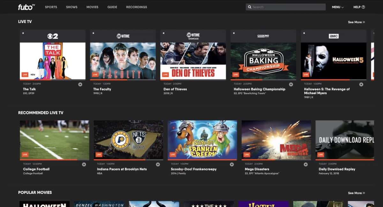
Task: Expand Live TV with See More
Action: click(356, 22)
